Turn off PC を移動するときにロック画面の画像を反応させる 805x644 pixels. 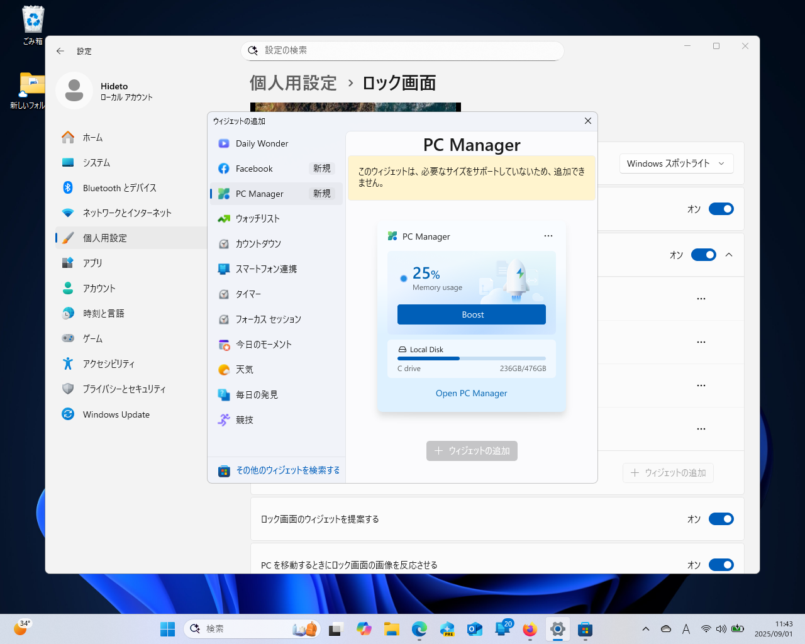[x=721, y=565]
